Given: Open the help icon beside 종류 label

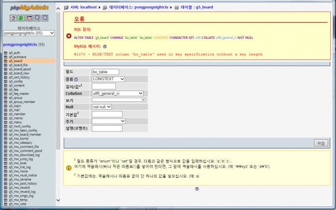Looking at the screenshot, I should point(76,79).
